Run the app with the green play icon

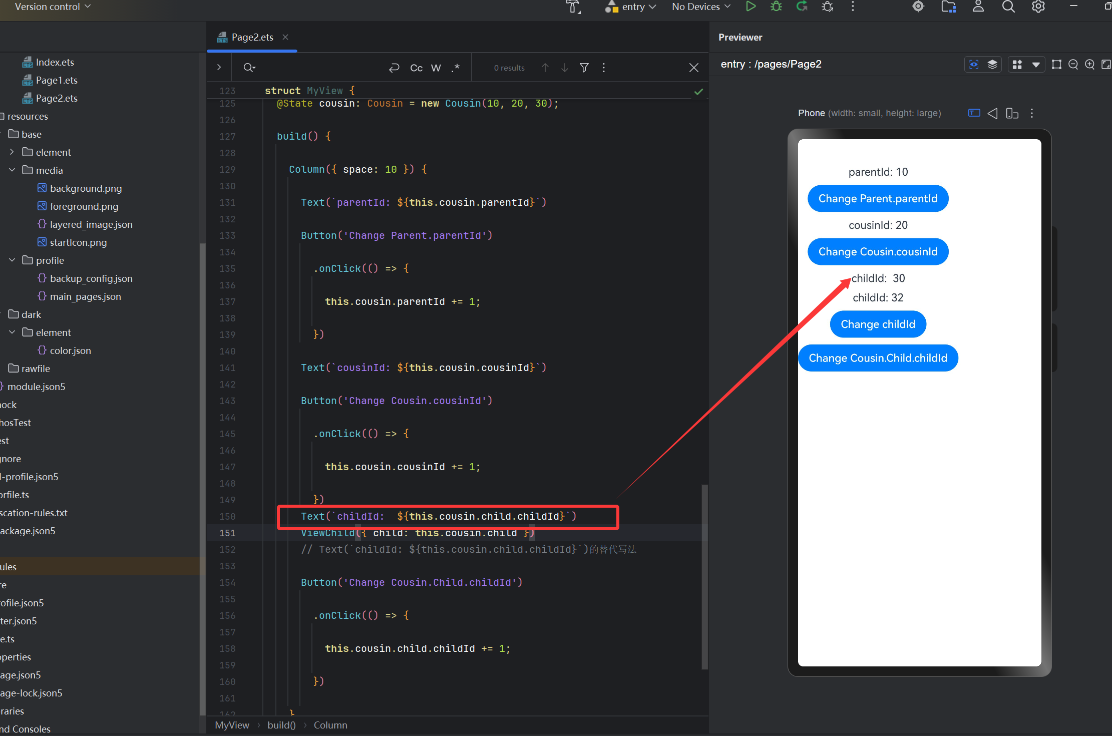(751, 7)
